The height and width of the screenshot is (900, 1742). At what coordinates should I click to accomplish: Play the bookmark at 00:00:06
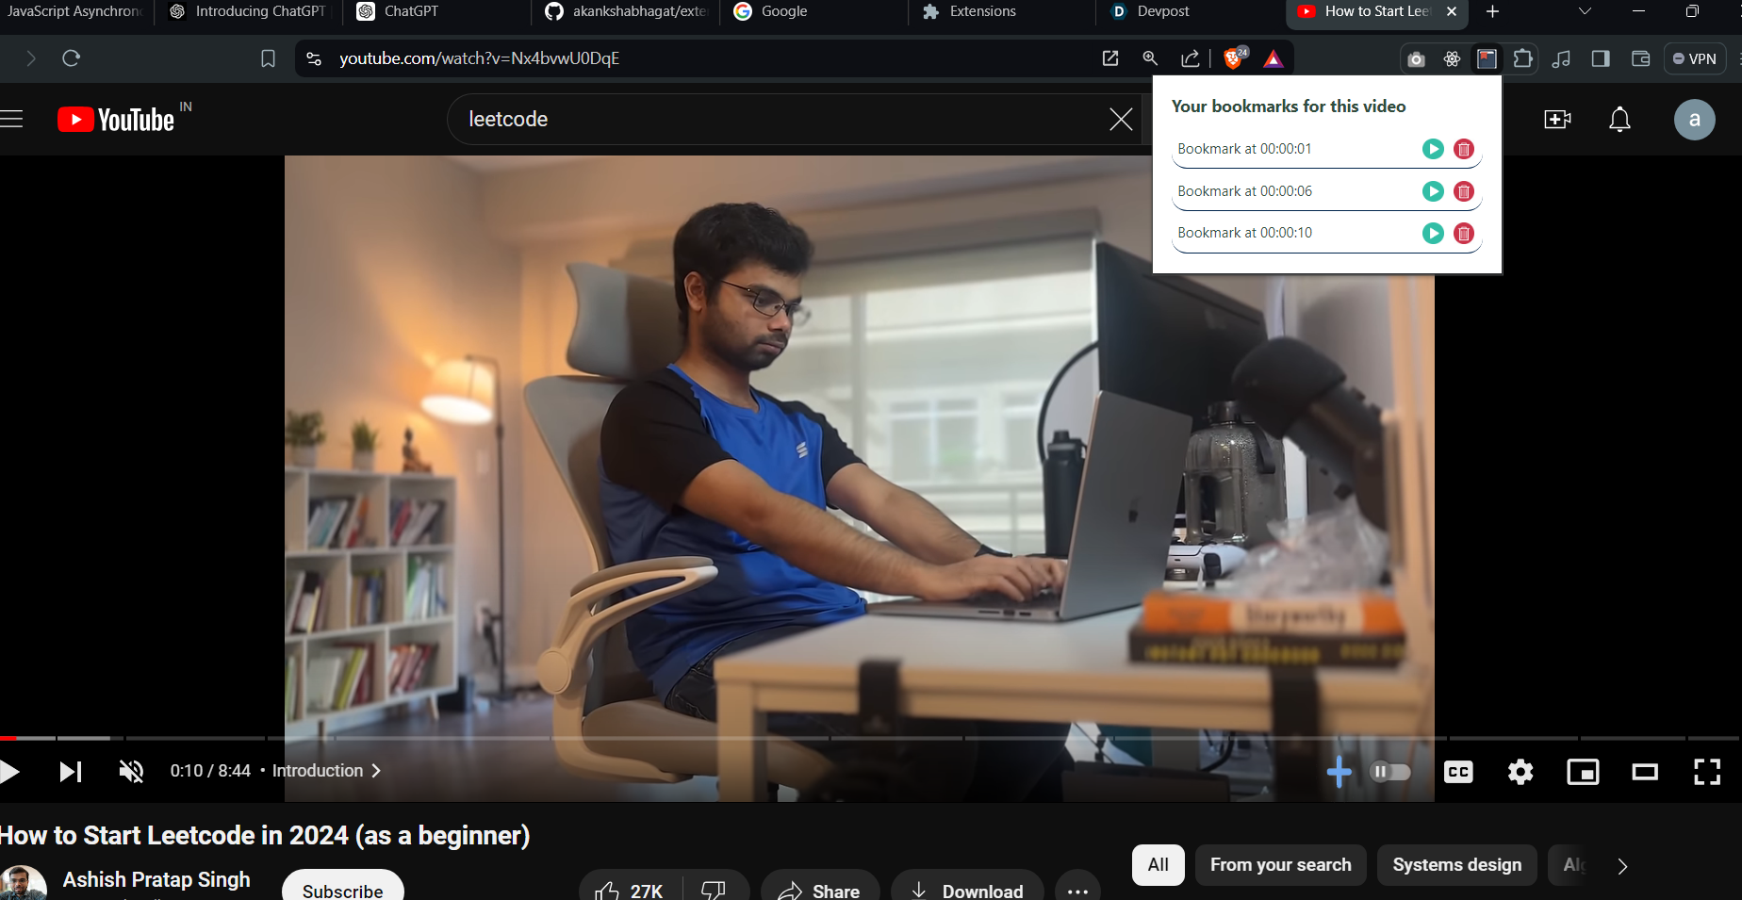pyautogui.click(x=1433, y=191)
